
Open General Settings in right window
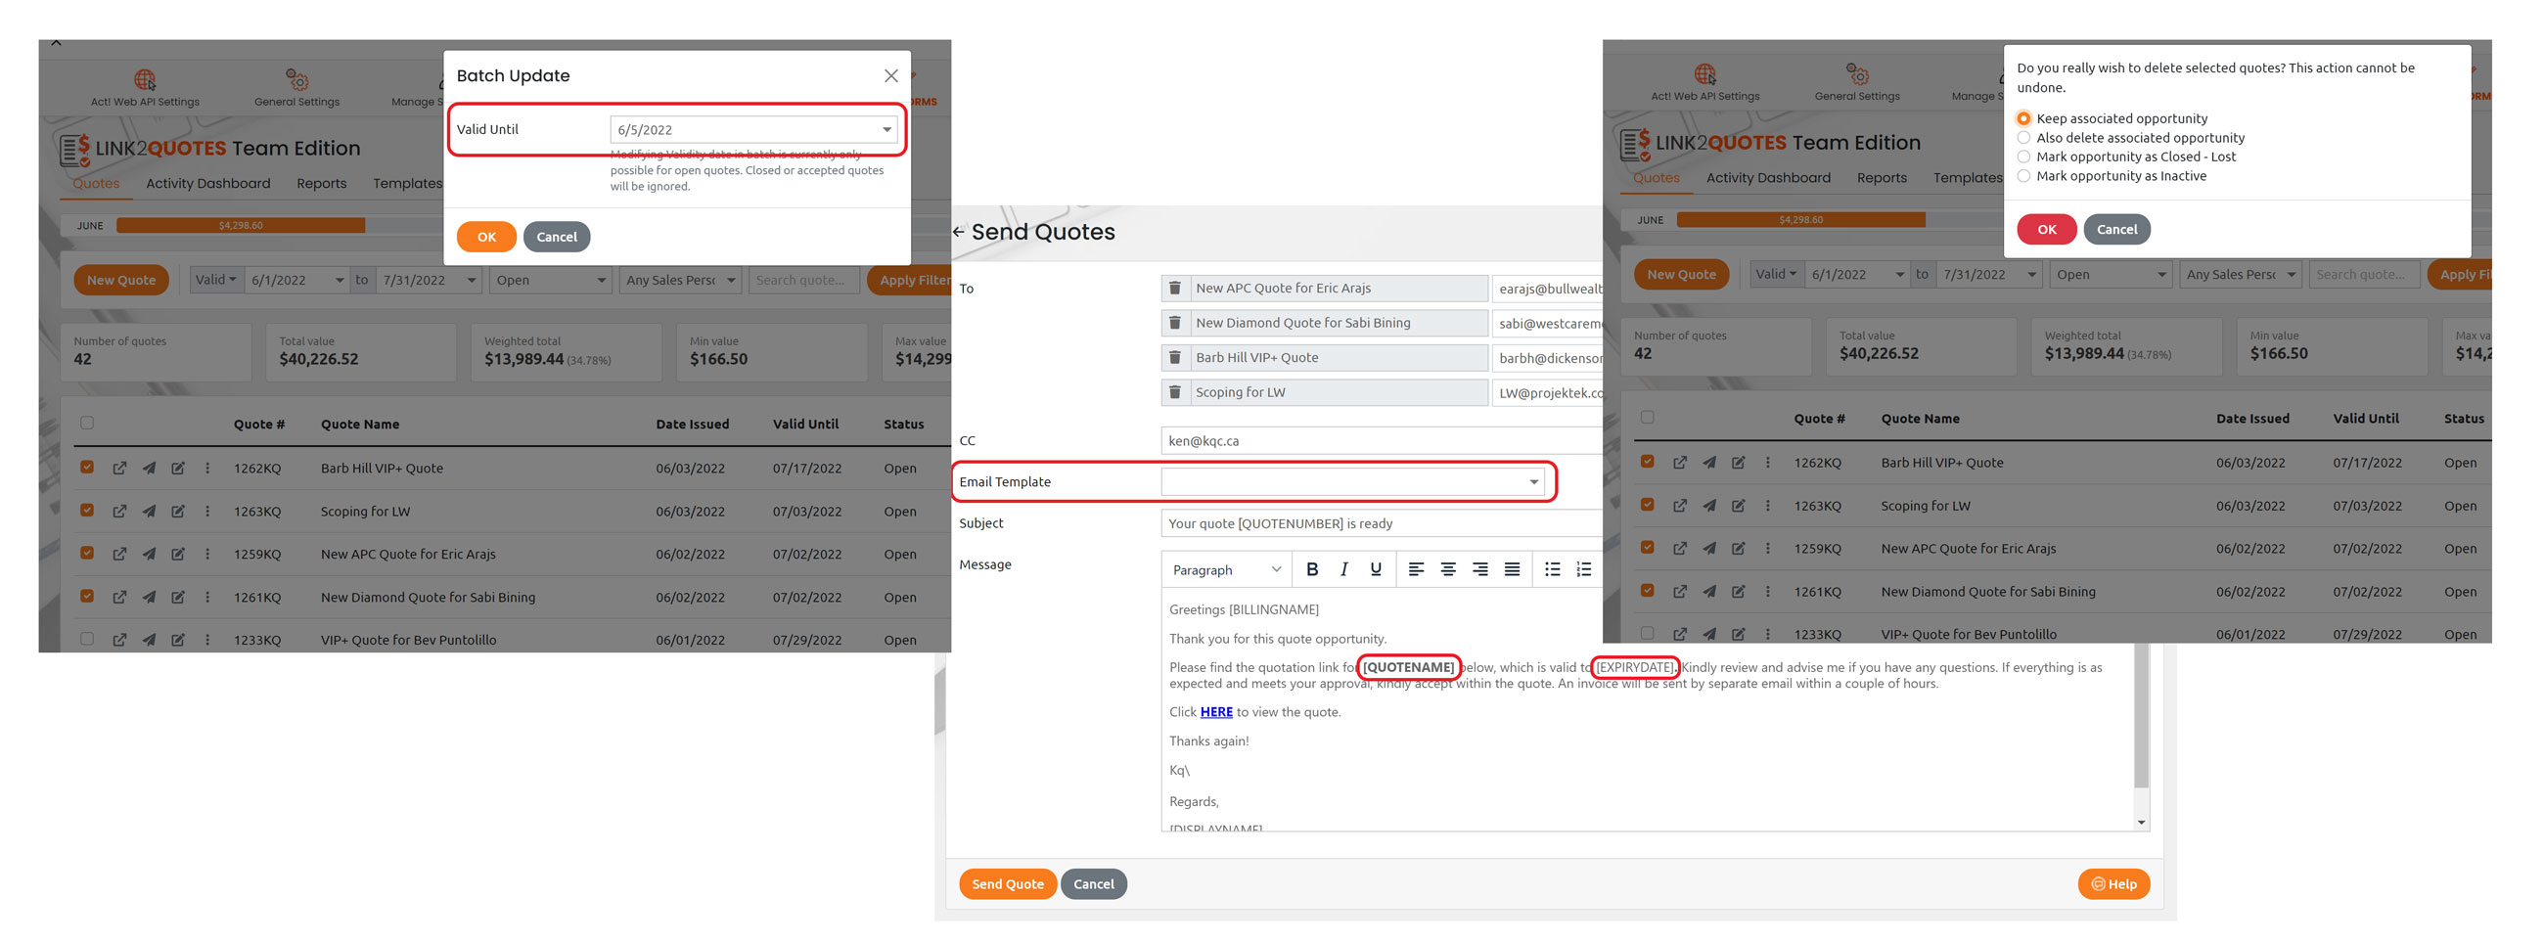tap(1857, 83)
